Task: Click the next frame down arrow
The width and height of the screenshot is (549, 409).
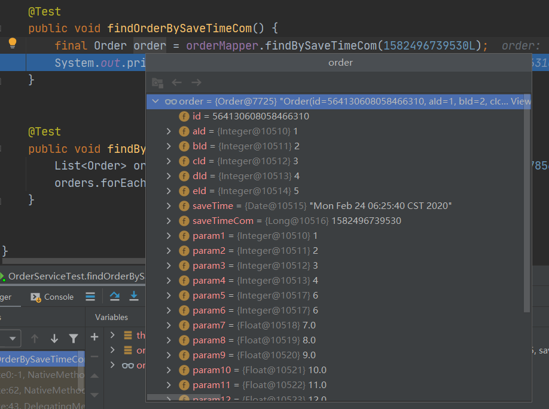Action: pyautogui.click(x=54, y=339)
